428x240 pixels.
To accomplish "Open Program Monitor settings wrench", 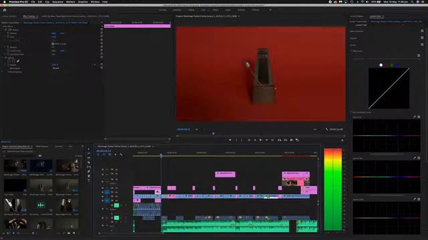I will point(326,129).
